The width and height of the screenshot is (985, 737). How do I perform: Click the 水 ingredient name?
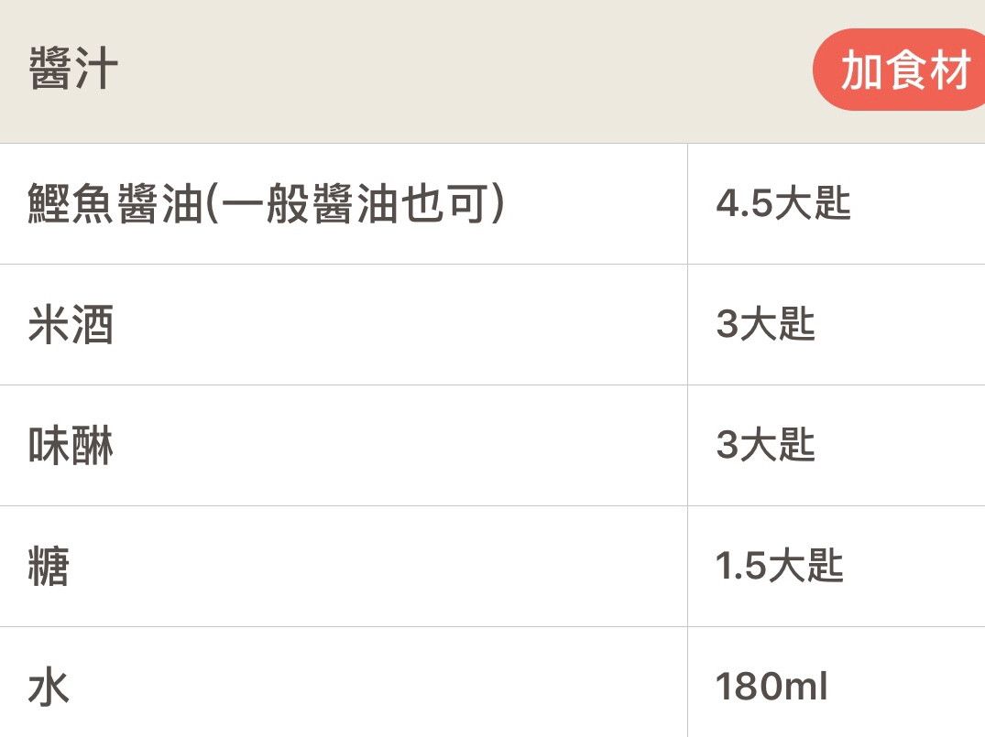click(x=49, y=688)
